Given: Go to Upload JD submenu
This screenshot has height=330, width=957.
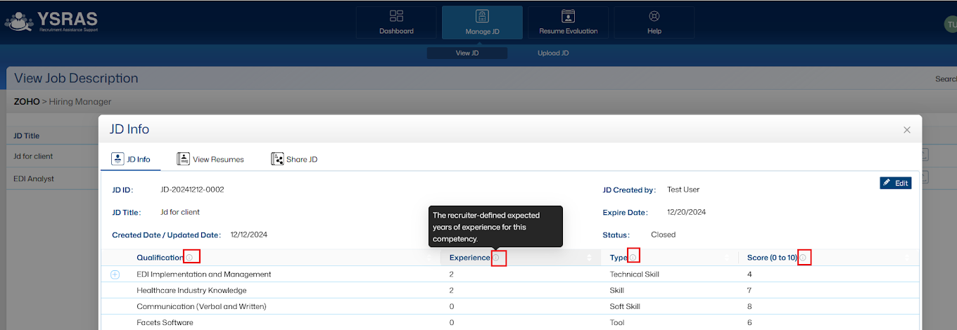Looking at the screenshot, I should tap(552, 53).
